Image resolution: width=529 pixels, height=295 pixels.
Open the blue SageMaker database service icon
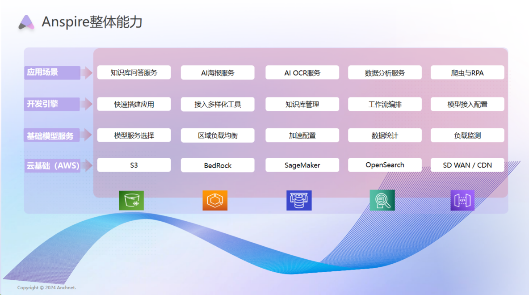298,200
